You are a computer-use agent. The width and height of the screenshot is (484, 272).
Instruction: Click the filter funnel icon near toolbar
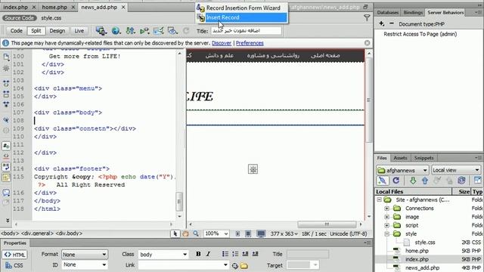pyautogui.click(x=367, y=18)
